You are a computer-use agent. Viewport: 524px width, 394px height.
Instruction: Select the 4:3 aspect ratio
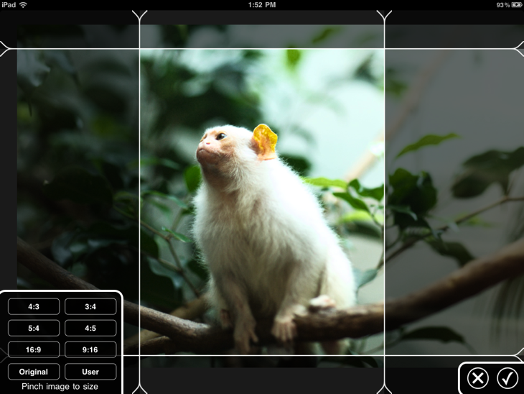tap(34, 307)
